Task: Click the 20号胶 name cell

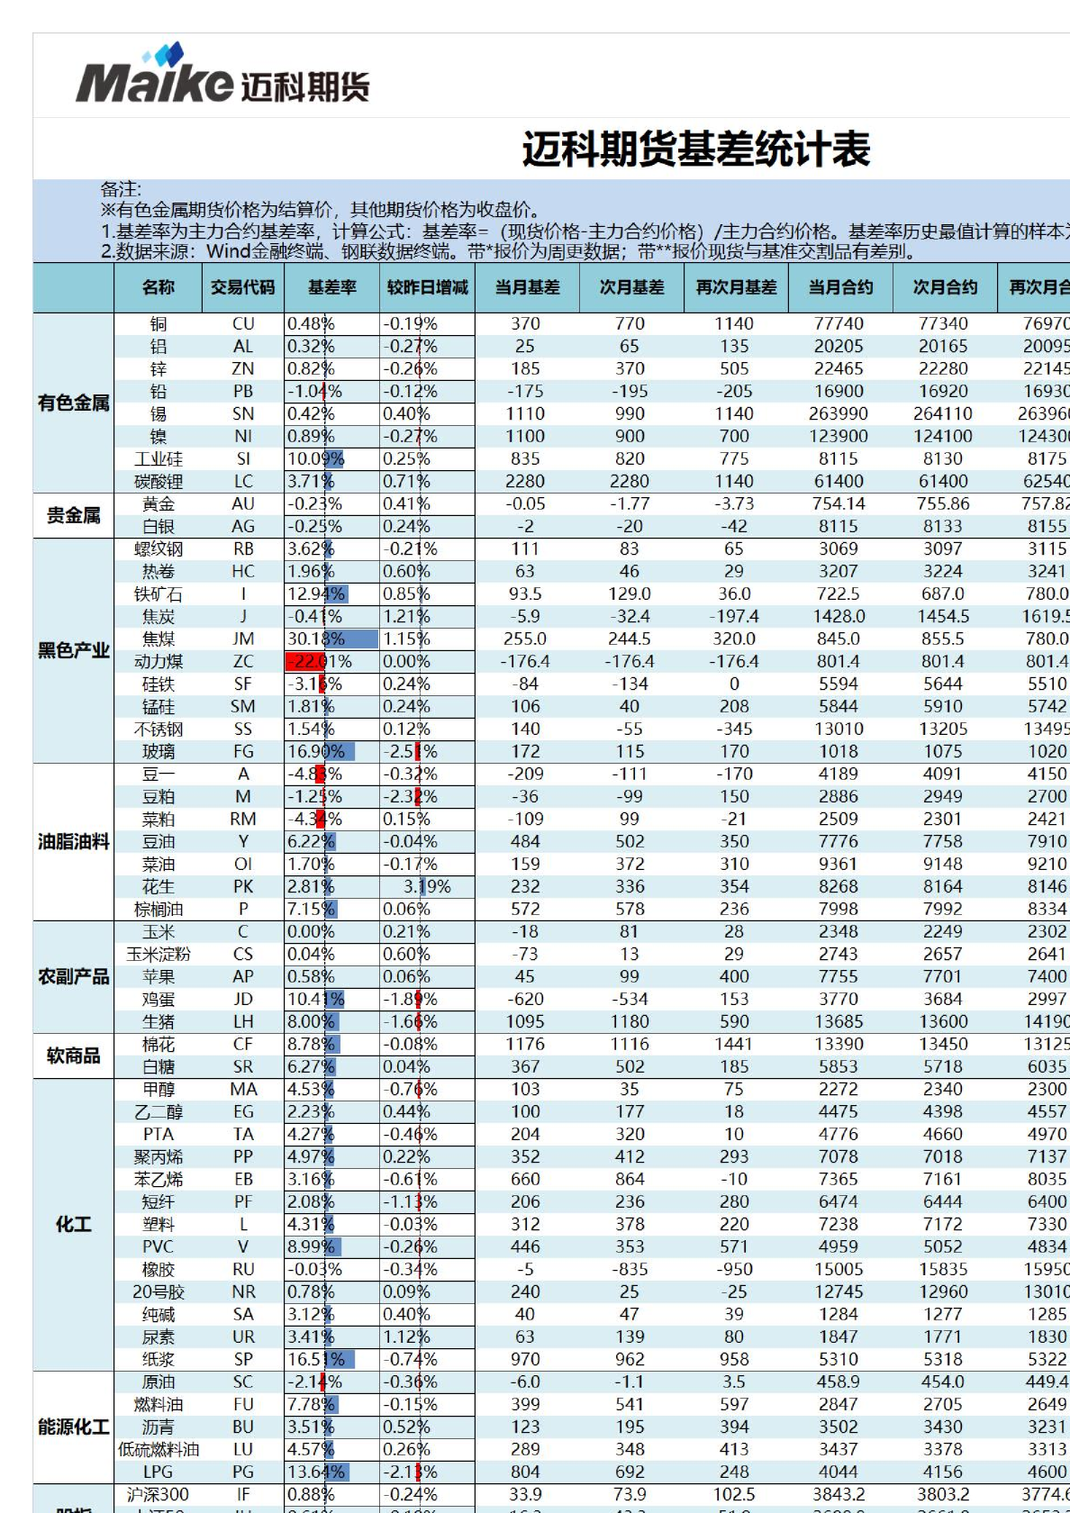Action: point(159,1292)
